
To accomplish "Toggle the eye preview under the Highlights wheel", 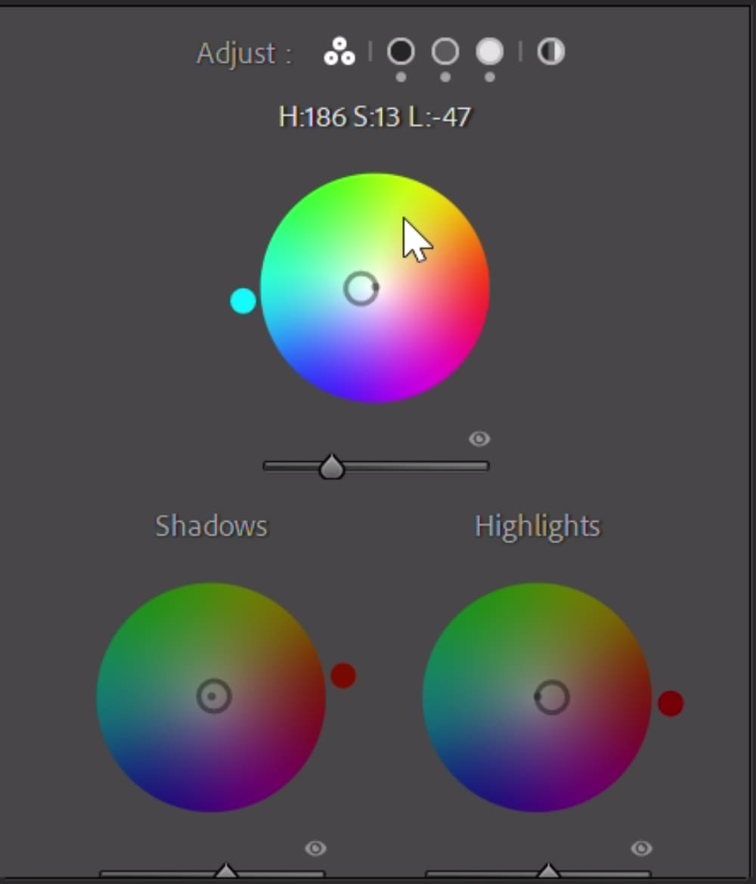I will [x=642, y=848].
